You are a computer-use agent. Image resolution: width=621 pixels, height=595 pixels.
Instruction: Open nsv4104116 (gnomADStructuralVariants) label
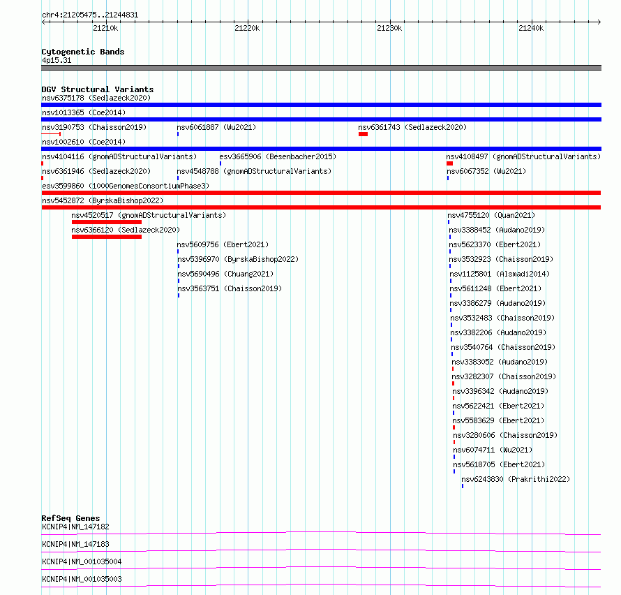point(119,156)
